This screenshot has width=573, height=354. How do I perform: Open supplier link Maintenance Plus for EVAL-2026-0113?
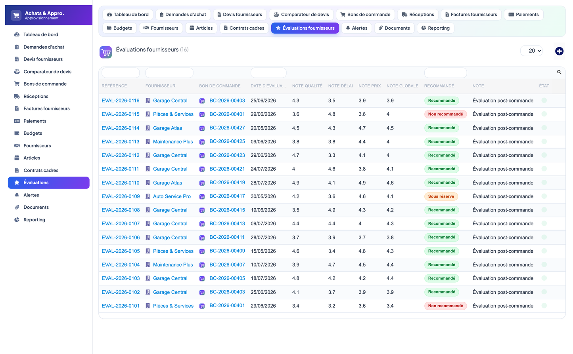(x=173, y=142)
